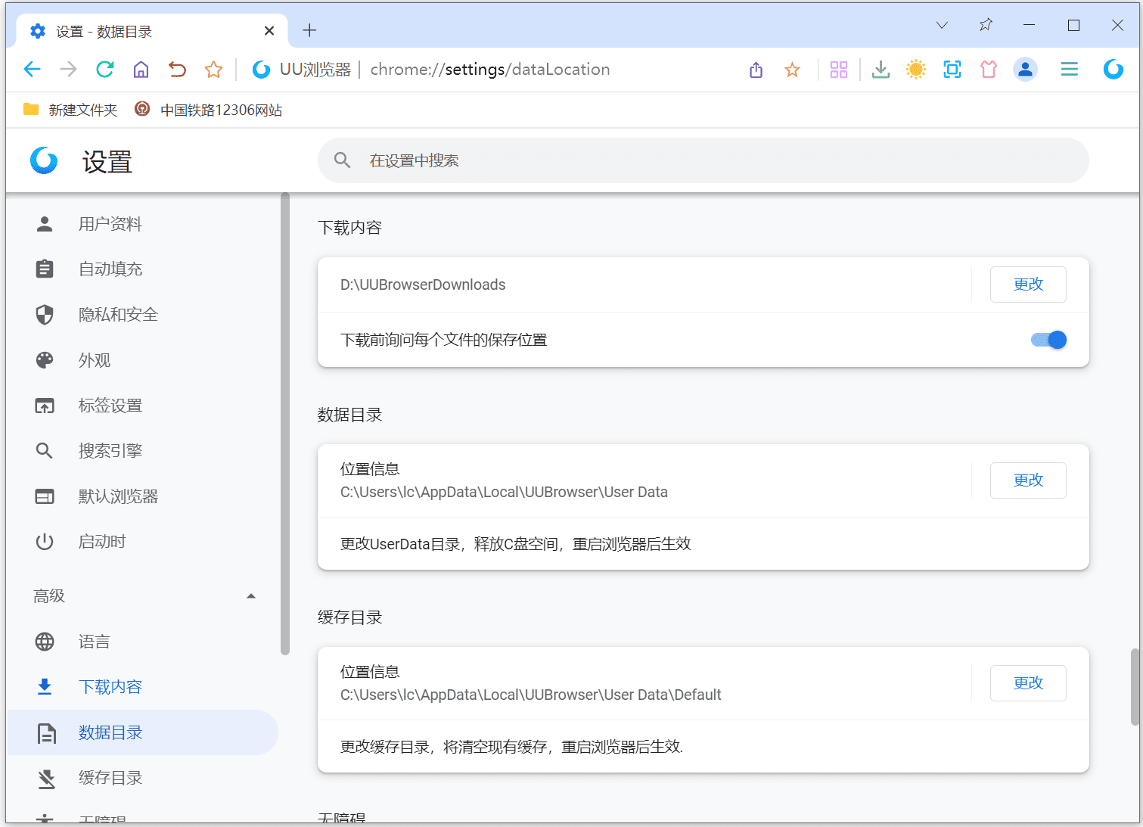Open the apps grid icon
The width and height of the screenshot is (1143, 827).
coord(839,70)
